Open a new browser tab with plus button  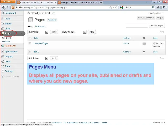pos(101,2)
